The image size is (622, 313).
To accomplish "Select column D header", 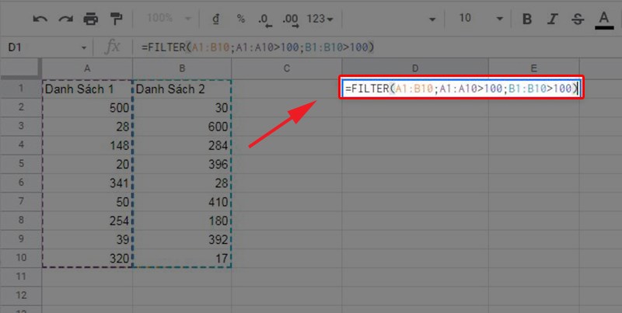I will tap(415, 68).
